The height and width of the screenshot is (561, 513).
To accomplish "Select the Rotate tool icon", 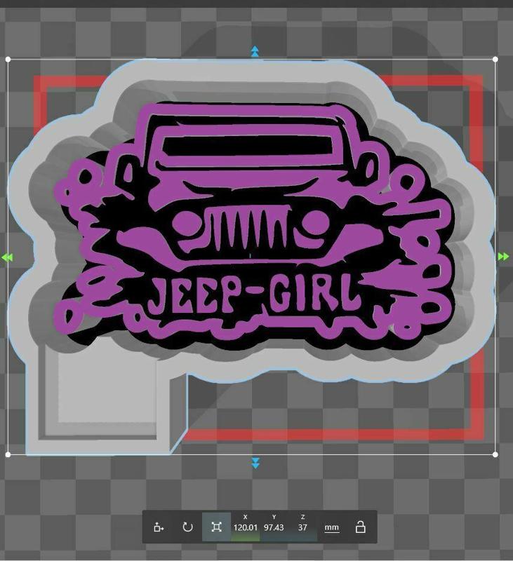I will (187, 527).
